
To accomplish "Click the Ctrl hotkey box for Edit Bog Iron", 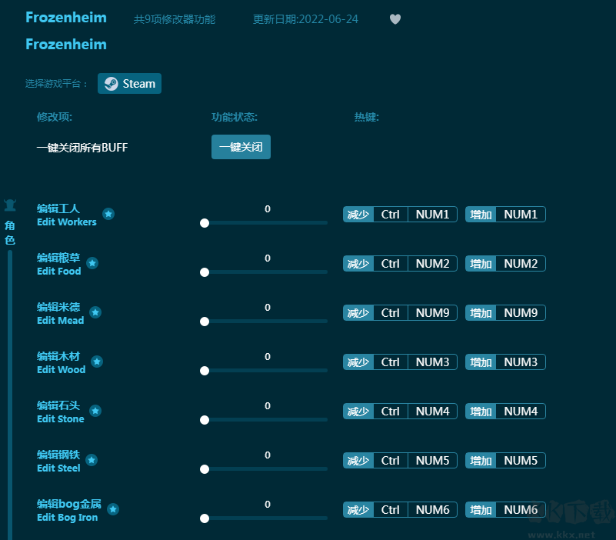I will click(391, 510).
